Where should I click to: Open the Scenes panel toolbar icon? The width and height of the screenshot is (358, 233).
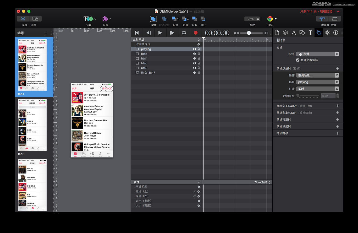[23, 19]
